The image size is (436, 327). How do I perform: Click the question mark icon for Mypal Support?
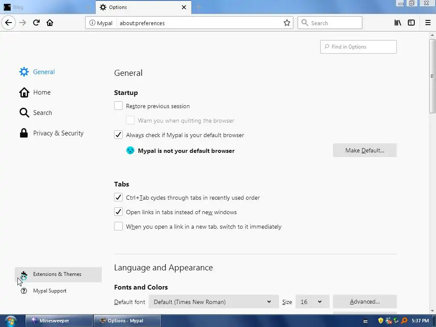click(24, 291)
